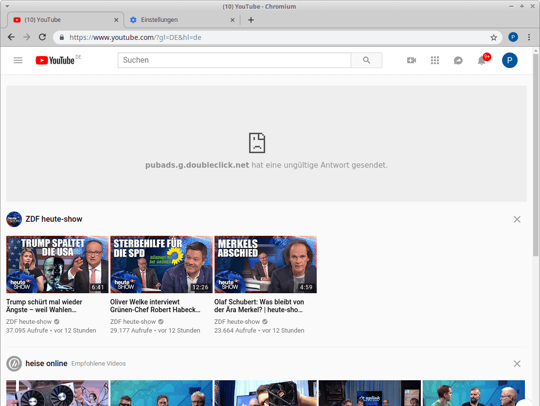Image resolution: width=540 pixels, height=406 pixels.
Task: Open the ZDF heute-show channel avatar
Action: click(14, 219)
